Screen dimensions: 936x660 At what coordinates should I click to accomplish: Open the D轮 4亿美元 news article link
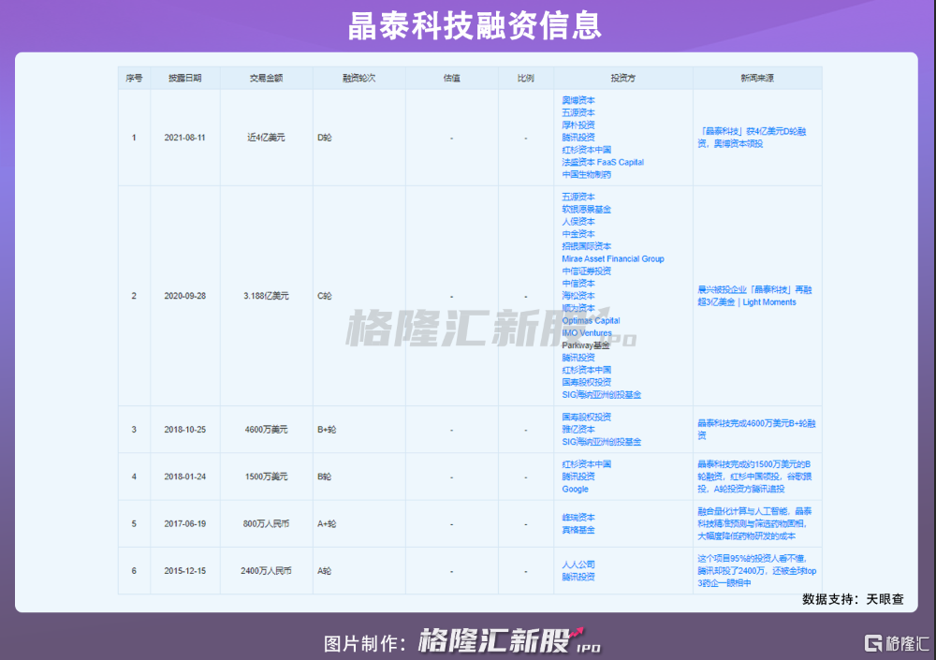pos(753,138)
